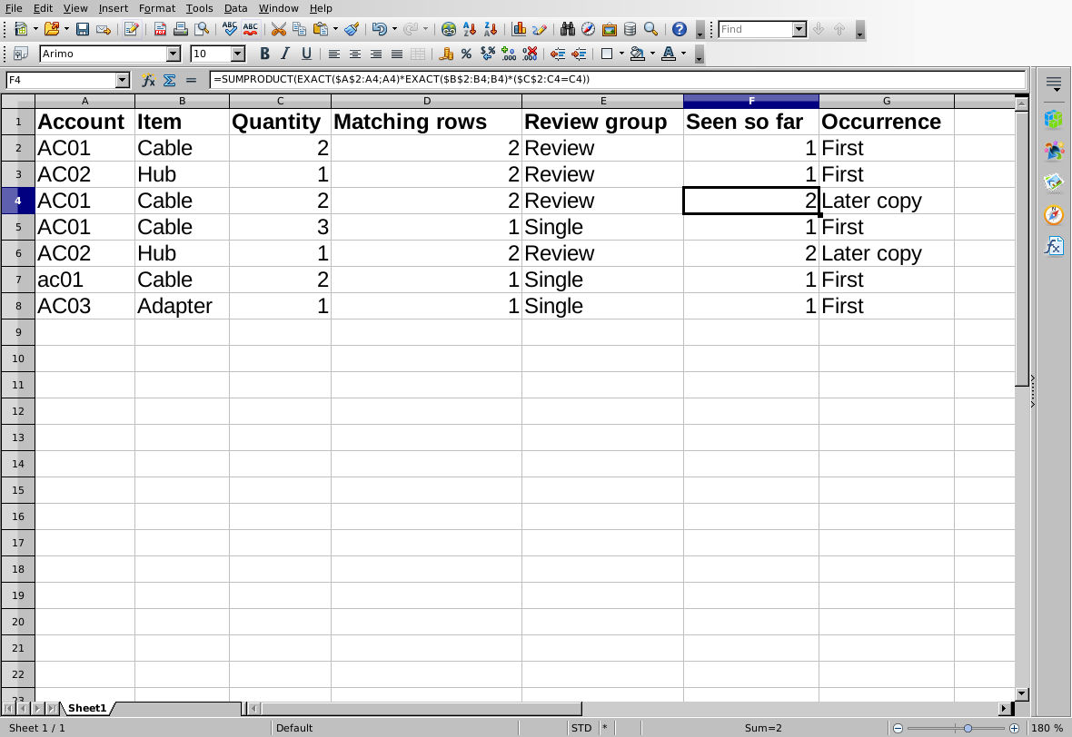Open the Function Wizard fx icon
The image size is (1072, 737).
click(x=148, y=80)
